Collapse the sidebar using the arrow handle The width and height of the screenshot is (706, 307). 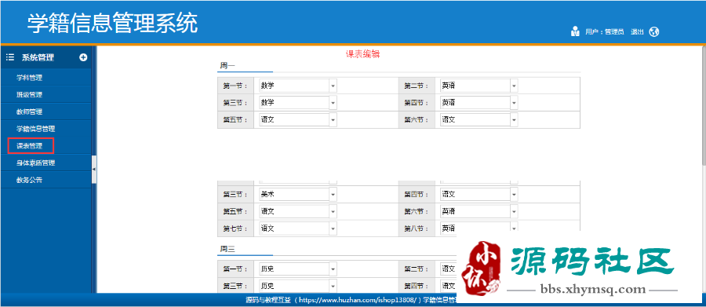[93, 169]
